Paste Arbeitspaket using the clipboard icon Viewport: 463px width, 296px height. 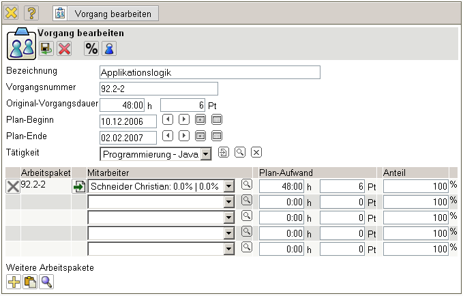(x=30, y=281)
